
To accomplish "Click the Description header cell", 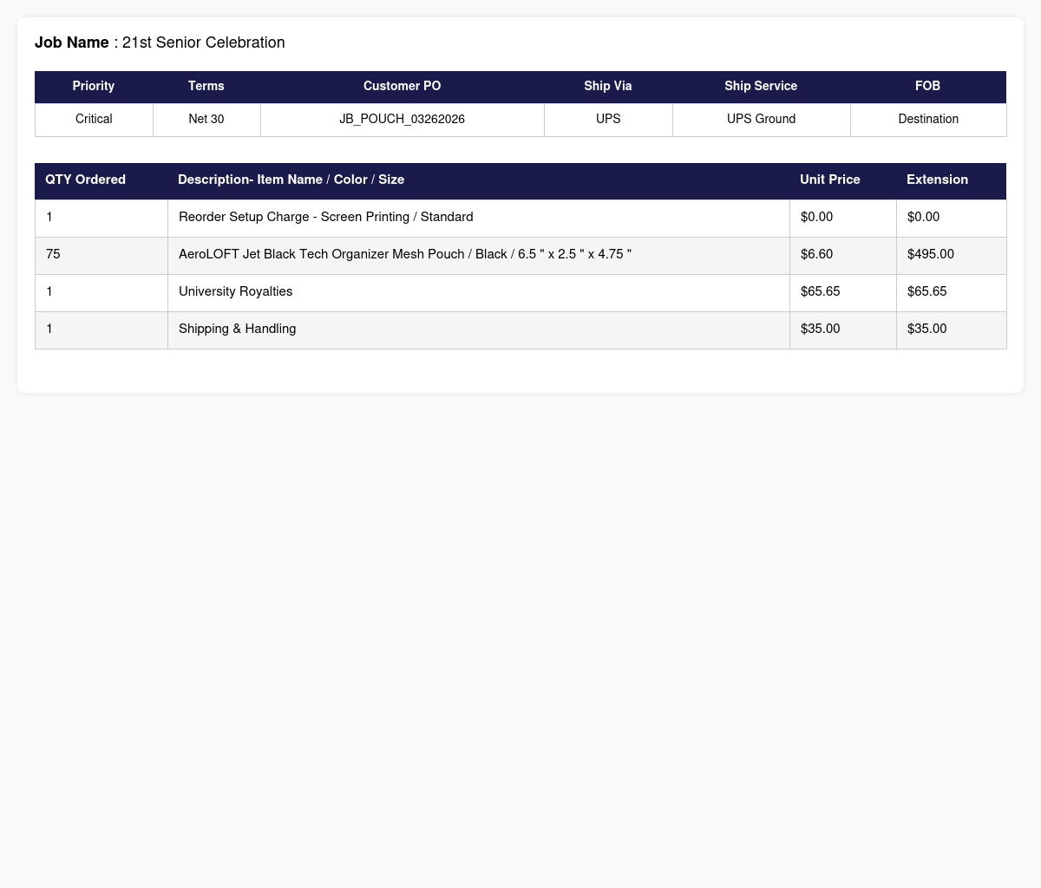I will click(x=479, y=180).
